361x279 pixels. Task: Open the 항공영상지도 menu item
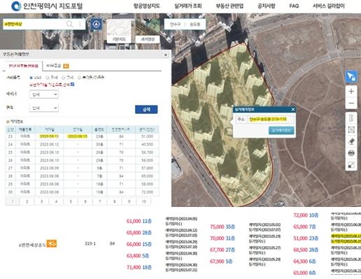click(x=147, y=6)
